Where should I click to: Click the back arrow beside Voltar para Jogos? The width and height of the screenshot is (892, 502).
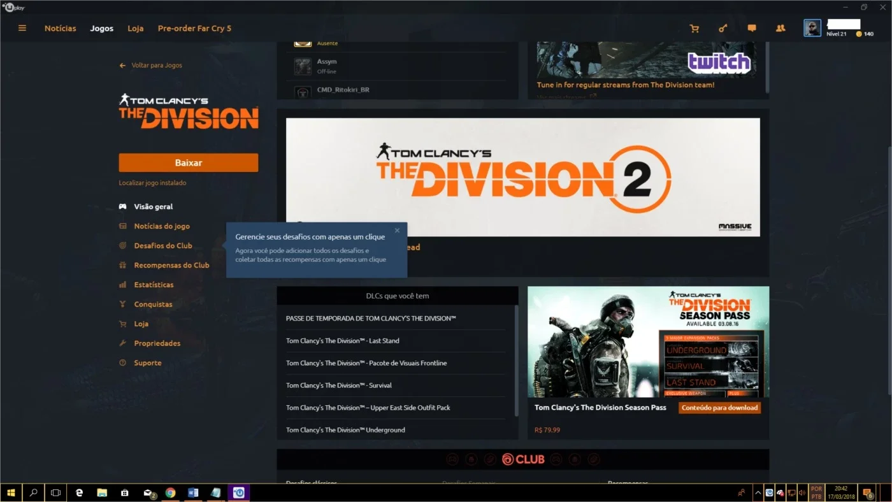click(x=122, y=66)
